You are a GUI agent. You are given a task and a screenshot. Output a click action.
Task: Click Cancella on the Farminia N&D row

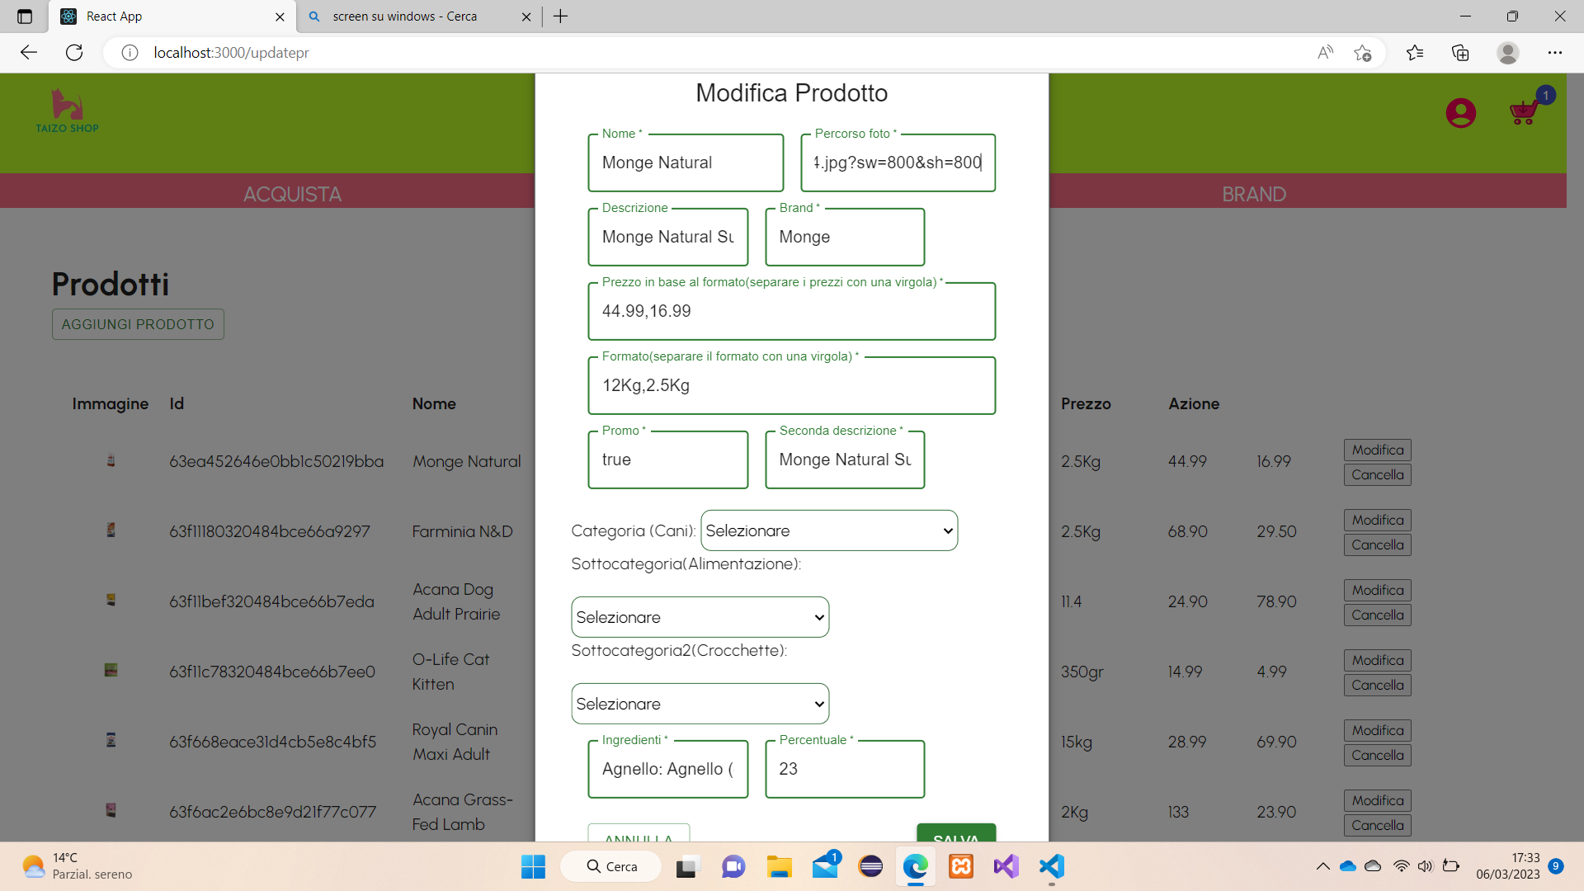click(x=1376, y=544)
